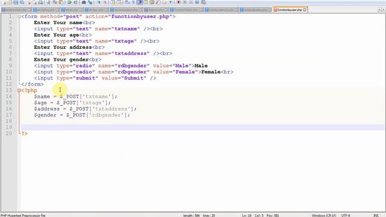Click 'Windows (CR LF)' line ending in status bar
Viewport: 386px width, 217px height.
tap(324, 215)
